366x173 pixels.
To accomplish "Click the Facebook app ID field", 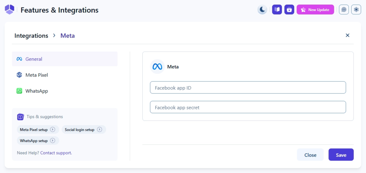I will point(248,88).
